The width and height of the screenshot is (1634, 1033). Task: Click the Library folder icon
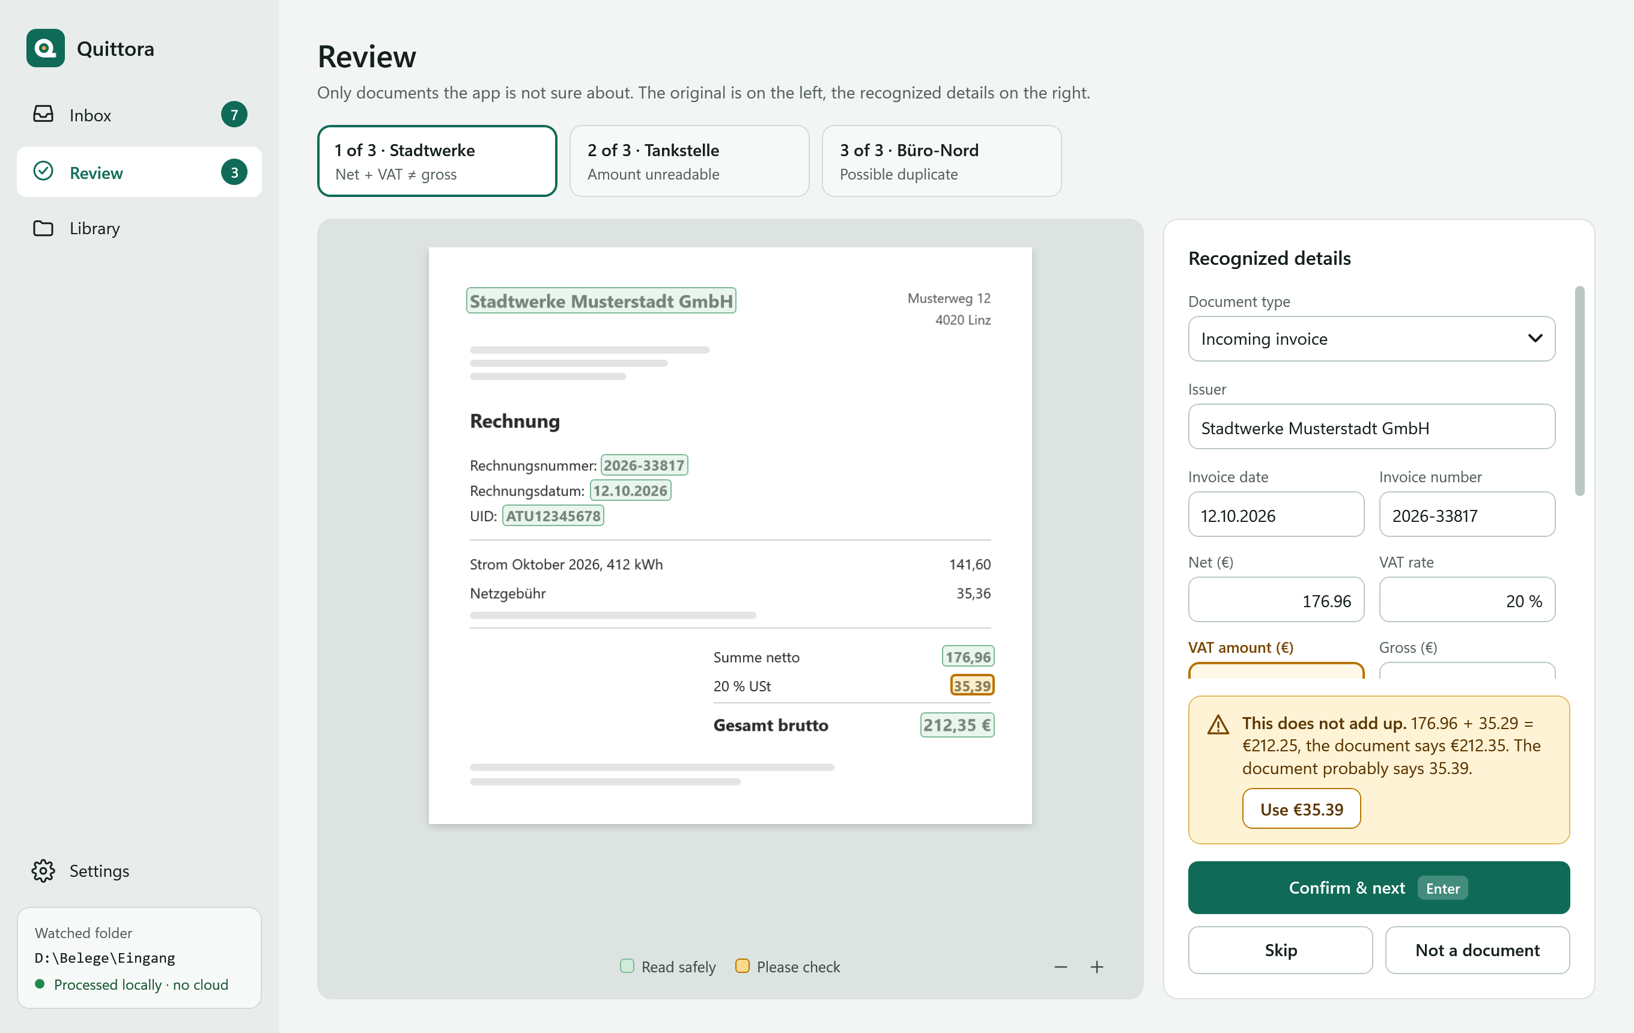43,228
